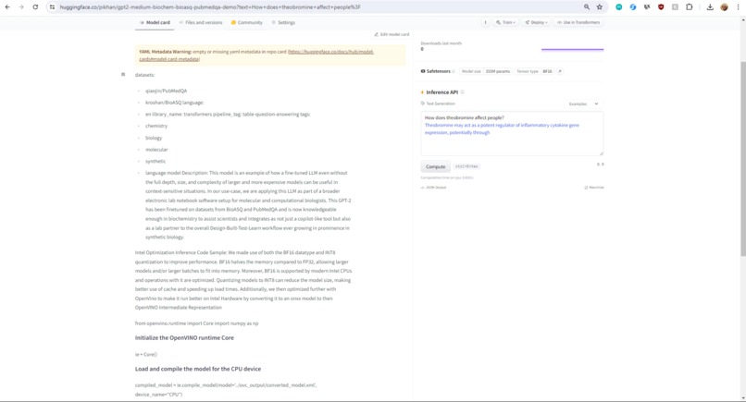Open the more options button beside Train
Image resolution: width=746 pixels, height=402 pixels.
(485, 22)
